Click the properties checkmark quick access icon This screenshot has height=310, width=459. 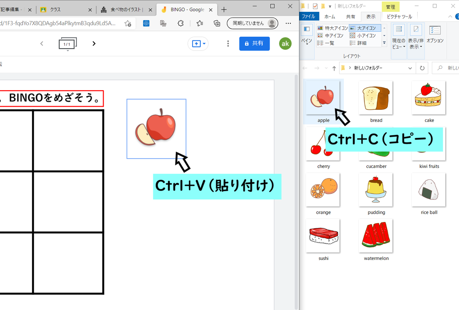coord(315,6)
